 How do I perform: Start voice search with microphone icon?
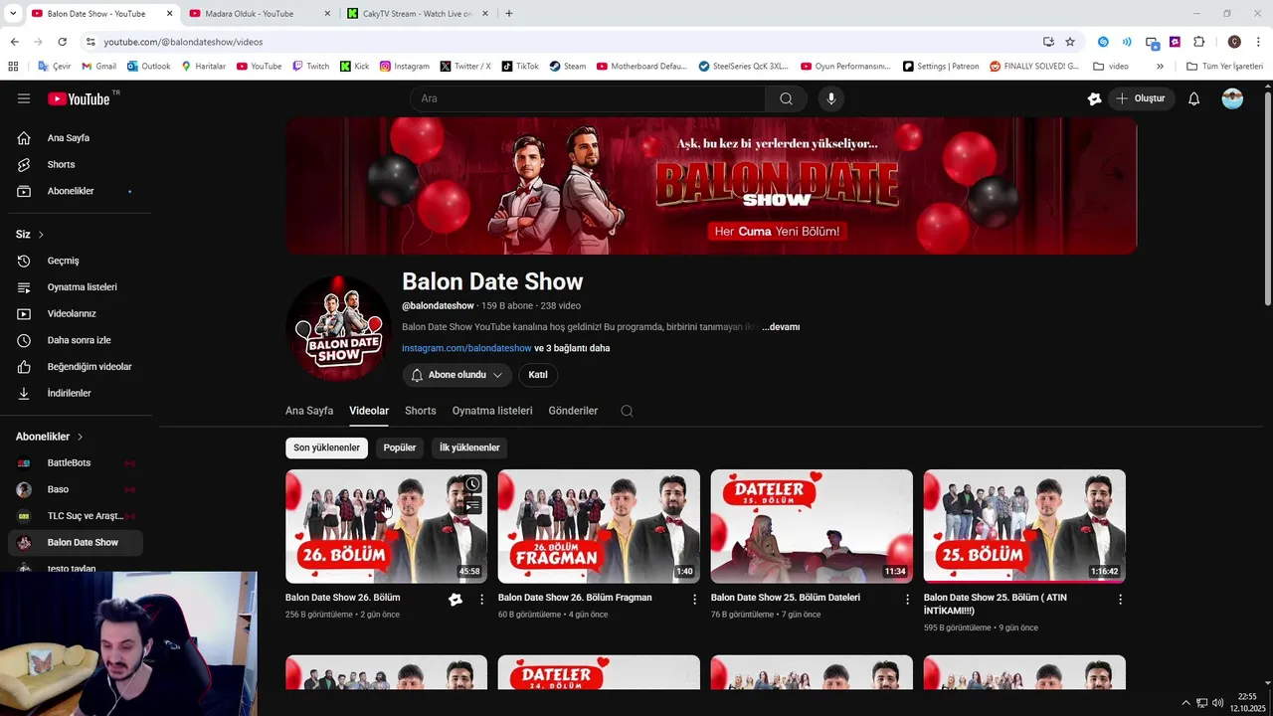[831, 98]
